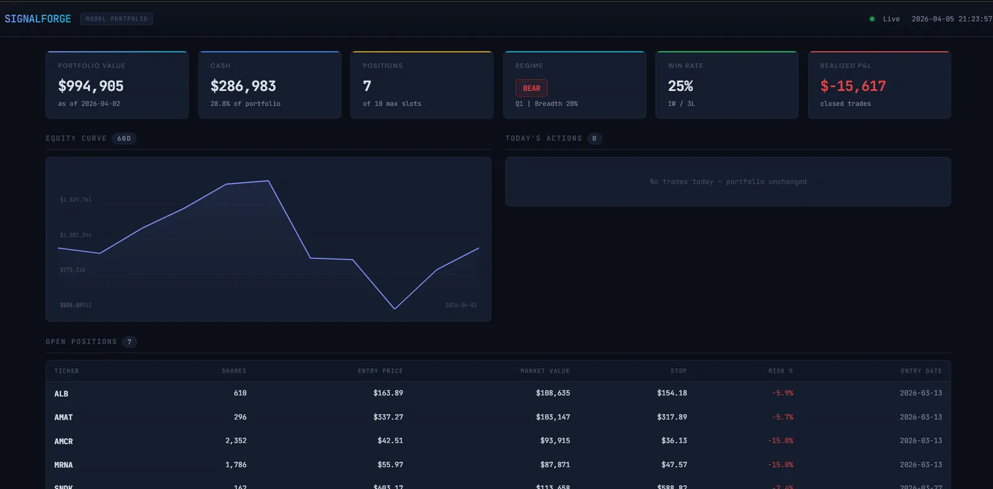Click the 2026-04-02 date label on chart

tap(461, 305)
